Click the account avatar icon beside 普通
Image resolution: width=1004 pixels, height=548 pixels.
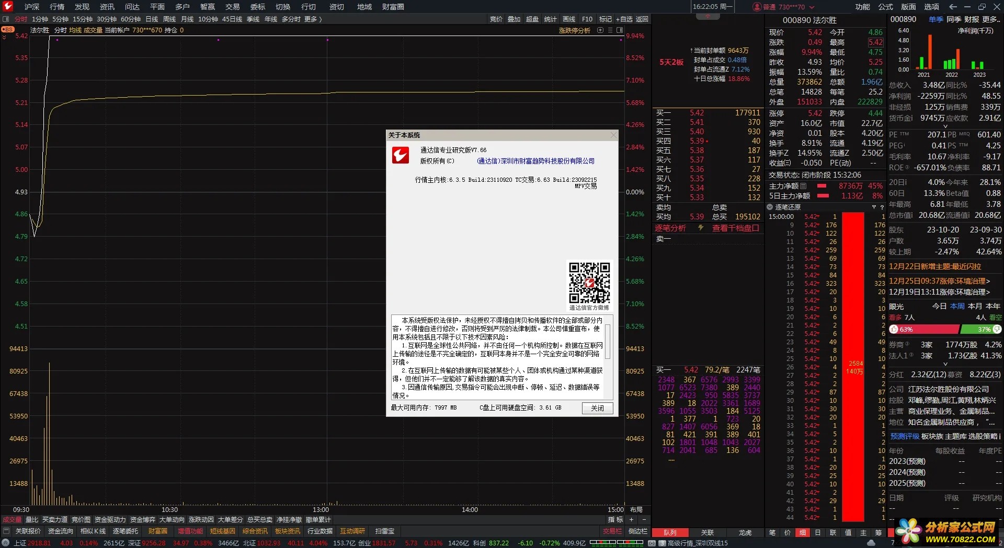[757, 7]
